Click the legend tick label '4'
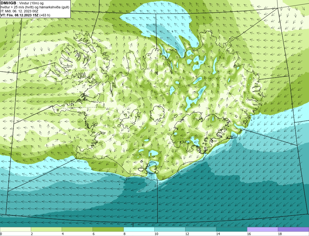The width and height of the screenshot is (309, 236). point(63,234)
